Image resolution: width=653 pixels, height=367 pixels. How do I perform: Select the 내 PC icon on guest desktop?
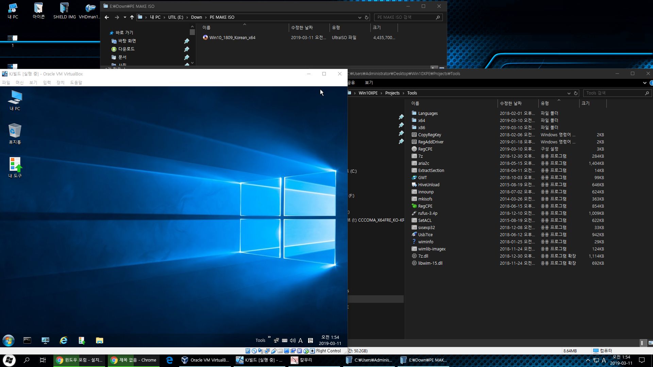tap(15, 100)
